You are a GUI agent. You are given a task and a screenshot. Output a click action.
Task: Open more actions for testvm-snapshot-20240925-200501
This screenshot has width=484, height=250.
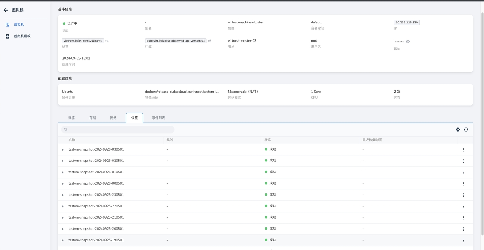463,229
